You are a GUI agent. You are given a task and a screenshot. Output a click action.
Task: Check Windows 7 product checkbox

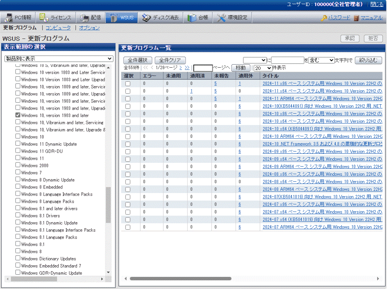click(18, 172)
